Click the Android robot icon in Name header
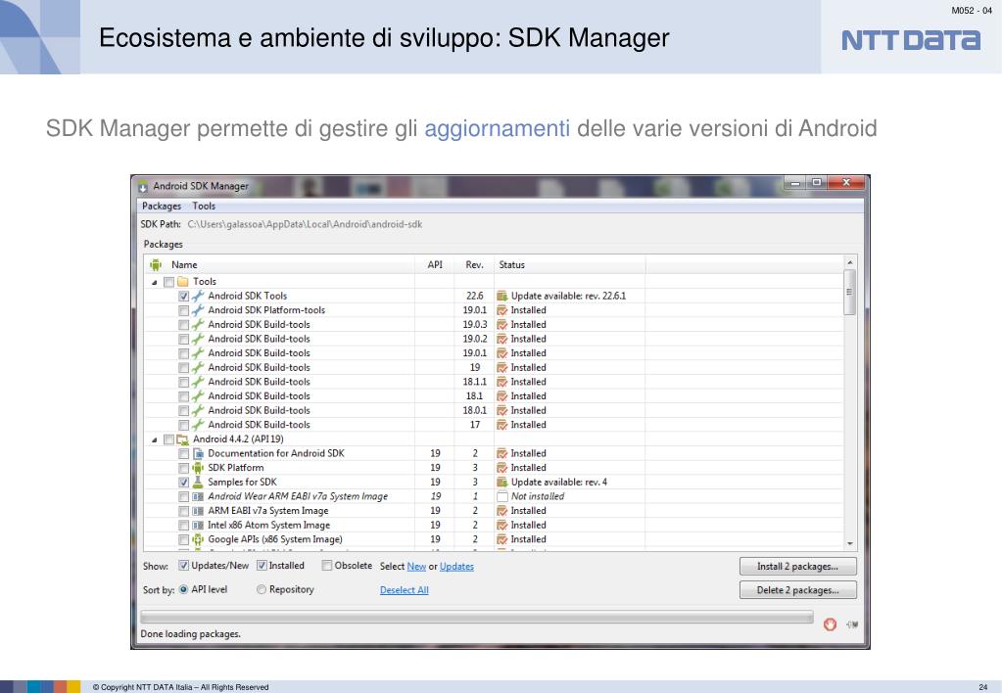This screenshot has height=693, width=1002. point(156,264)
